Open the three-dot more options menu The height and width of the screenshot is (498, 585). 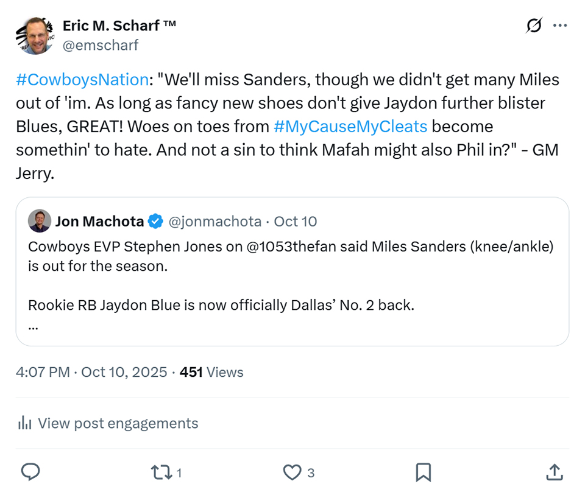(559, 26)
